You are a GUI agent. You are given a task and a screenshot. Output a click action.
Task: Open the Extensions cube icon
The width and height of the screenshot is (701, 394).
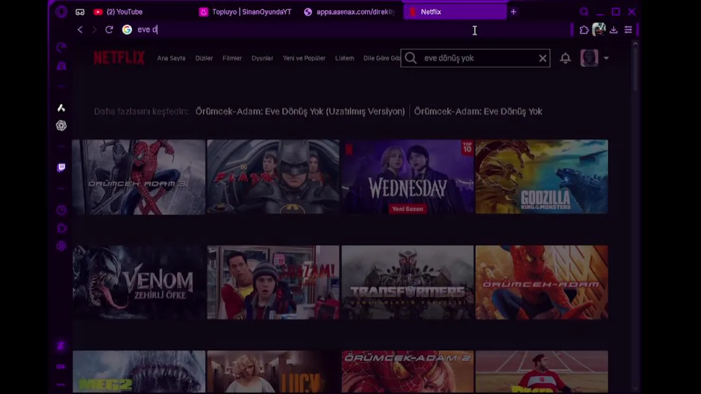pos(584,30)
